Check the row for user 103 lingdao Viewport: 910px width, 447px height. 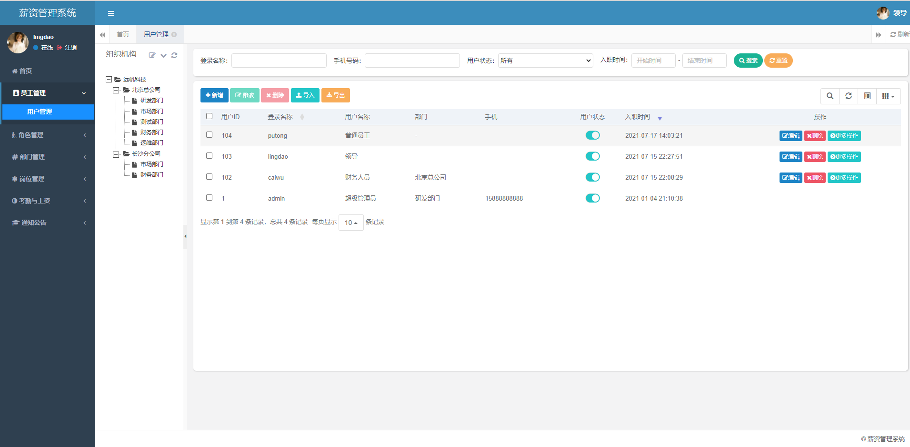tap(209, 155)
